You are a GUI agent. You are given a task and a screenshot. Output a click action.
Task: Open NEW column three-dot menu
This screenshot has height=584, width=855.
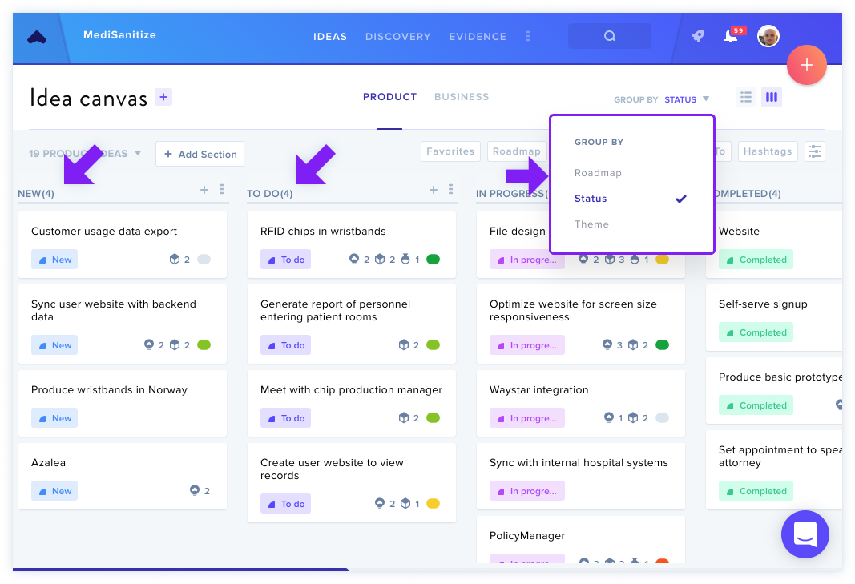pos(221,189)
